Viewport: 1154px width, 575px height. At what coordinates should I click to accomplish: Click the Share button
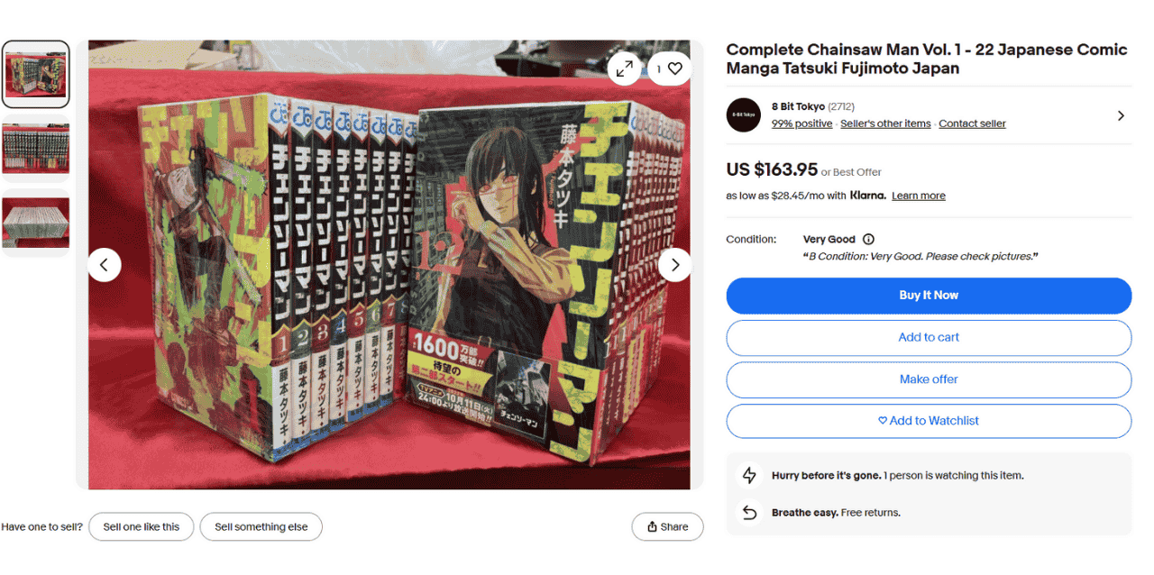(x=667, y=527)
